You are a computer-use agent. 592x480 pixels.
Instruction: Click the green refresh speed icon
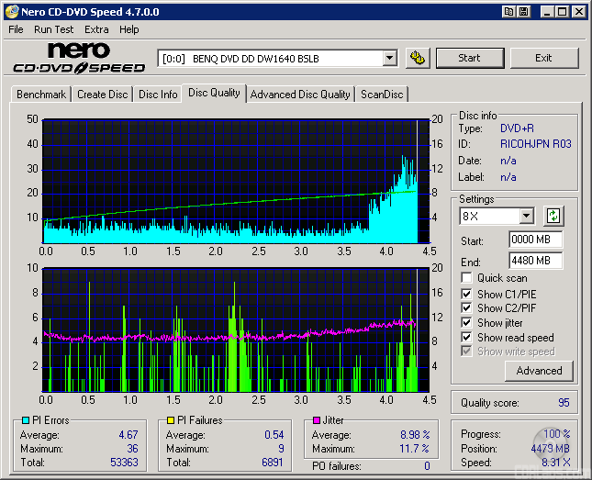click(553, 217)
